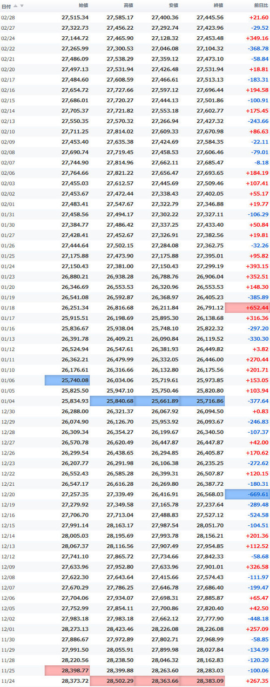
Task: Select highlighted change value -669.61 on 12/20
Action: point(247,494)
